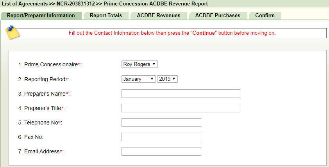Click the pushpin sticky note icon
The image size is (329, 167).
13,32
